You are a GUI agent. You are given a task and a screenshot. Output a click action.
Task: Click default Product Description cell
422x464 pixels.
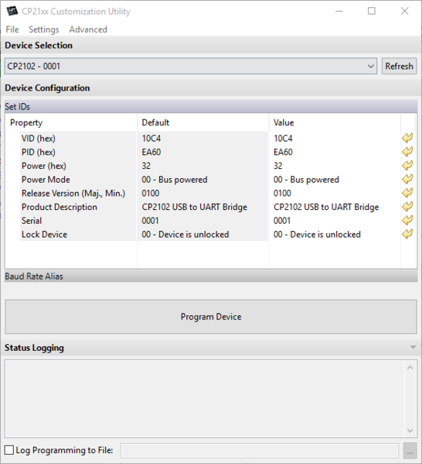point(202,207)
